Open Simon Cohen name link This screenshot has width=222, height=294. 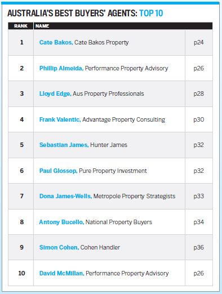pyautogui.click(x=59, y=247)
